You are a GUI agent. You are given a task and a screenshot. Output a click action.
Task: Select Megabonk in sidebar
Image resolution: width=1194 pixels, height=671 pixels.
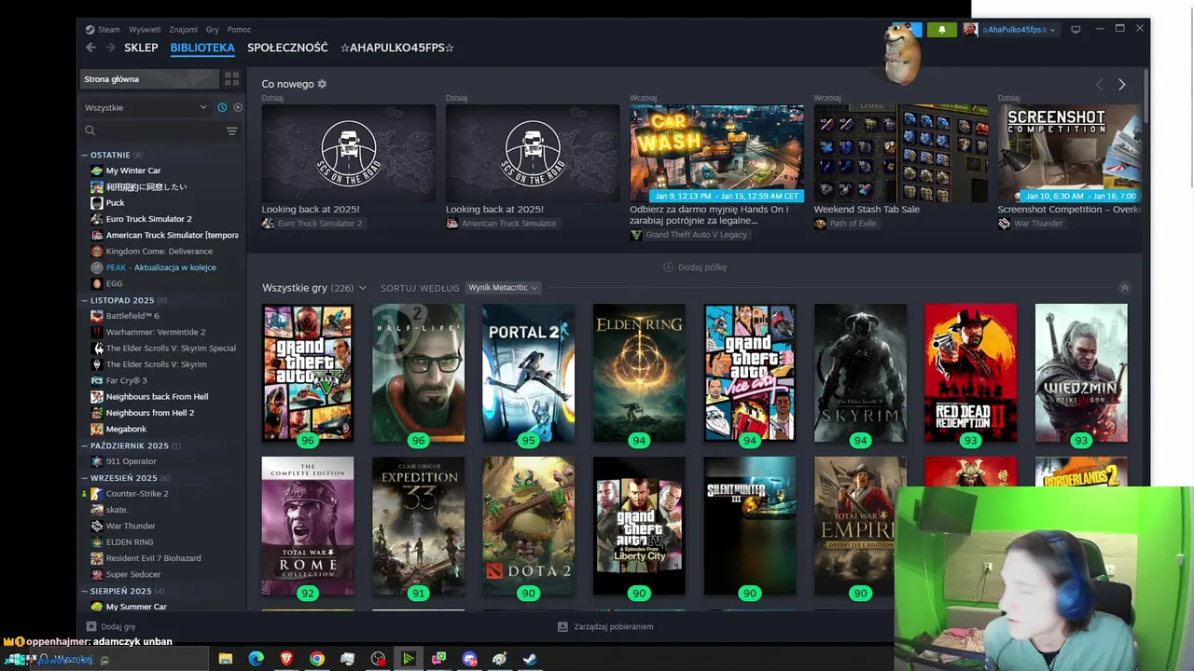coord(126,429)
